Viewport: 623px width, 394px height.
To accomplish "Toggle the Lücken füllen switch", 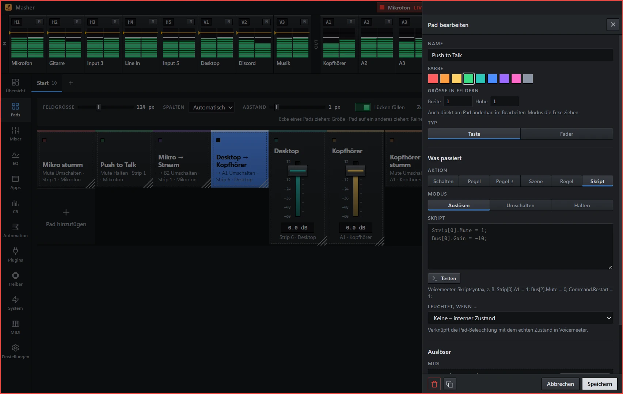I will [363, 107].
